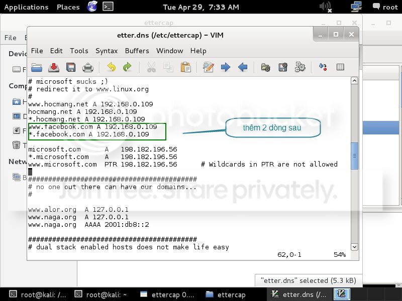402x301 pixels.
Task: Click the hocmang.net A 192.168.0.109 line
Action: 82,111
